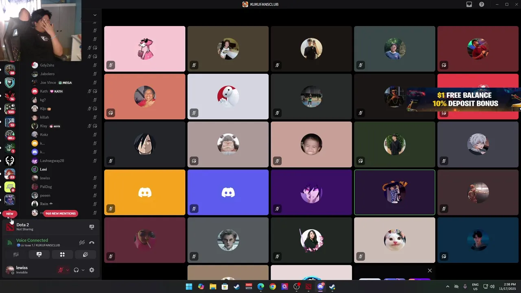Open the Activities launcher button
Screen dimensions: 521x293
pos(62,254)
